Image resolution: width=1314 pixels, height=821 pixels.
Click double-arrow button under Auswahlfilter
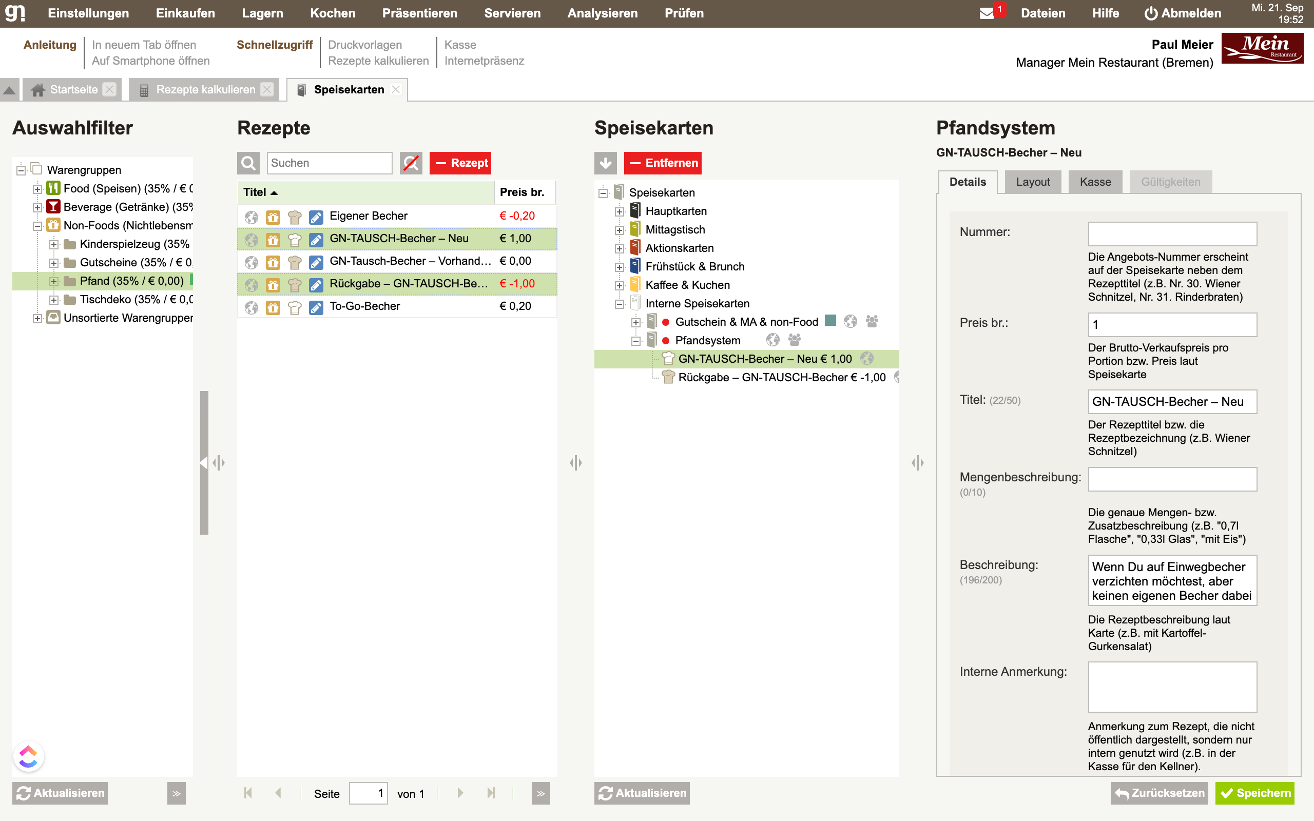(177, 793)
